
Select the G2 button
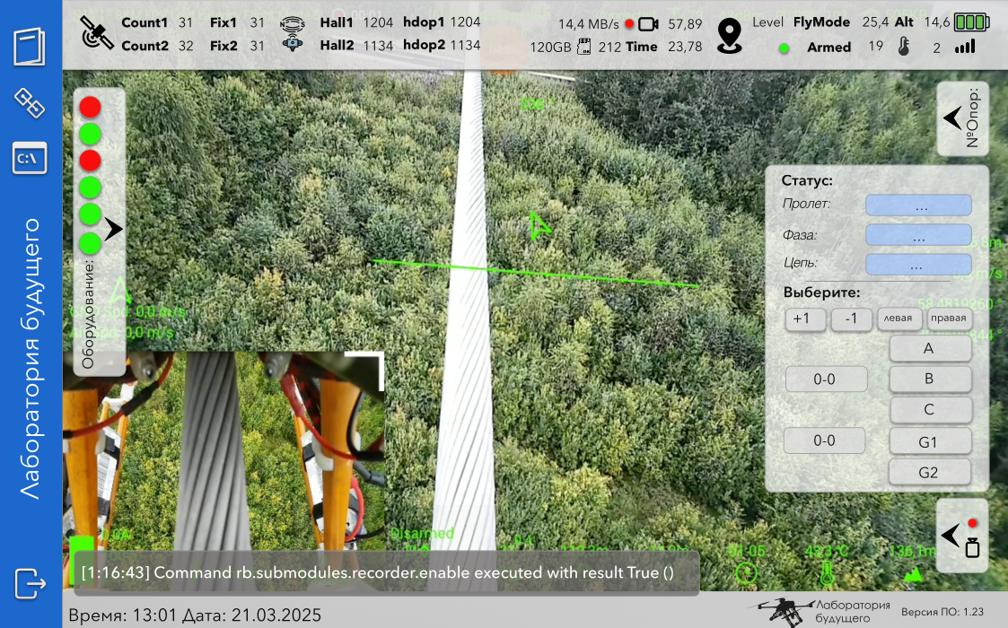coord(930,473)
